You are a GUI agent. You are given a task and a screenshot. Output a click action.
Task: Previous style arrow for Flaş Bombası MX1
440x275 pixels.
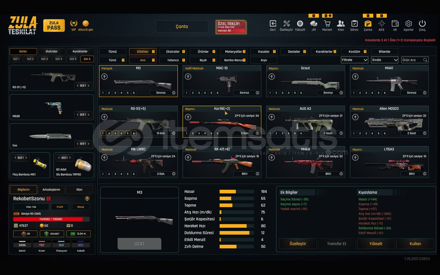[x=15, y=158]
